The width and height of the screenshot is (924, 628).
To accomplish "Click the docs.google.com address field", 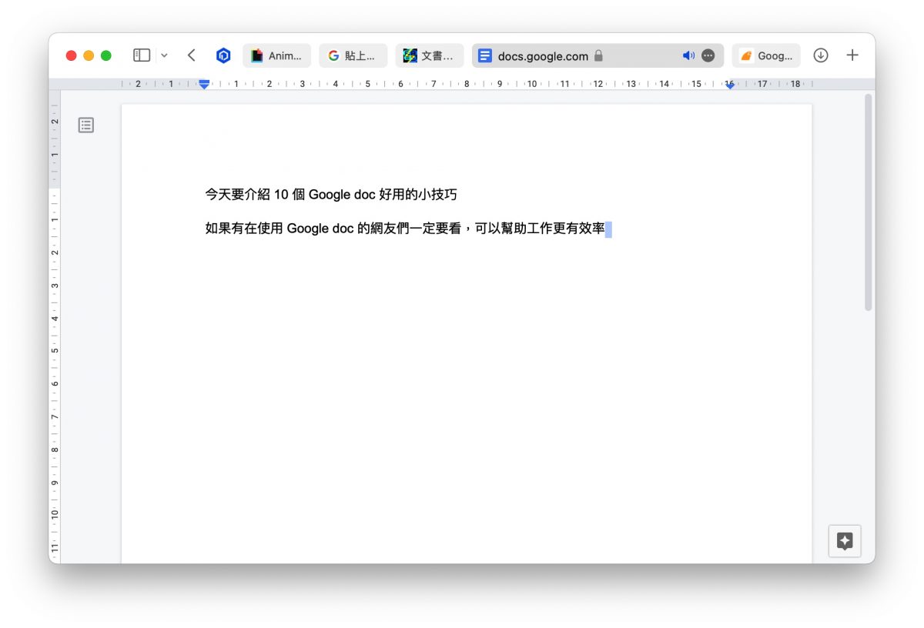I will click(598, 55).
